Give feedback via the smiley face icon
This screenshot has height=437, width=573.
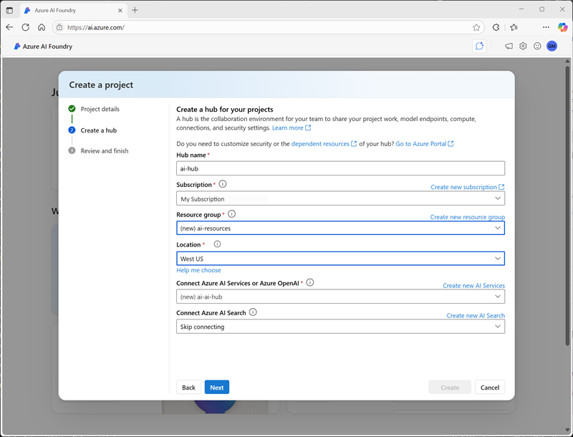[x=537, y=46]
